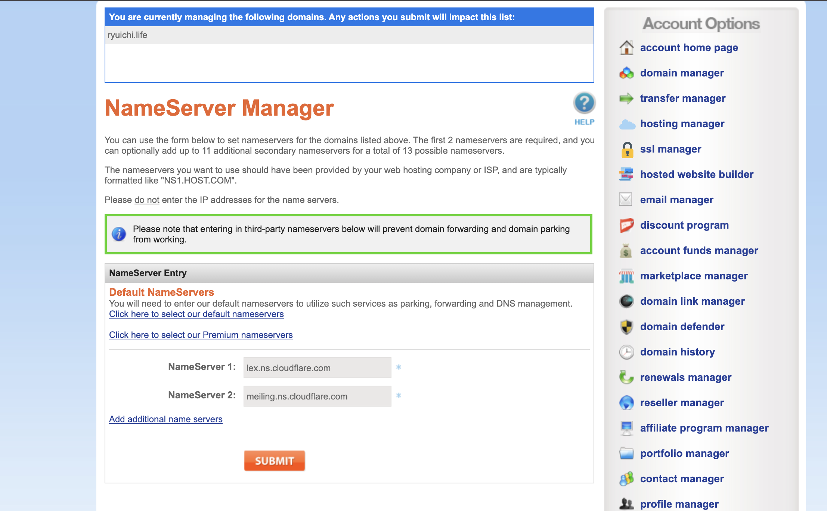Click link to select default nameservers

[x=196, y=314]
